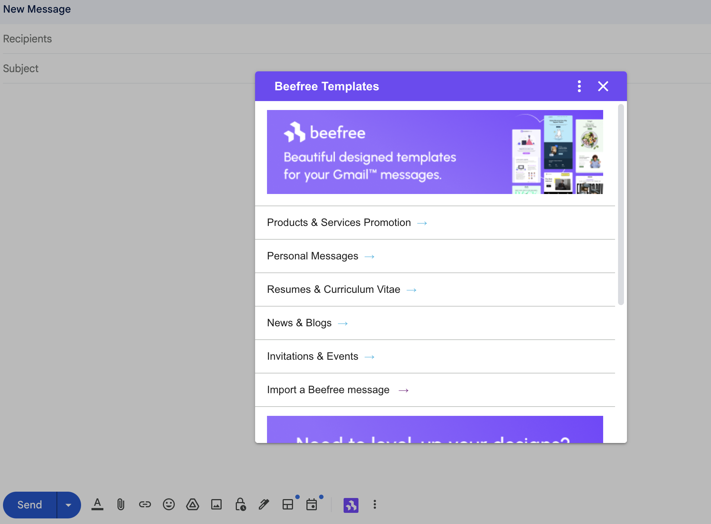Choose a layout with the template icon

(x=288, y=505)
